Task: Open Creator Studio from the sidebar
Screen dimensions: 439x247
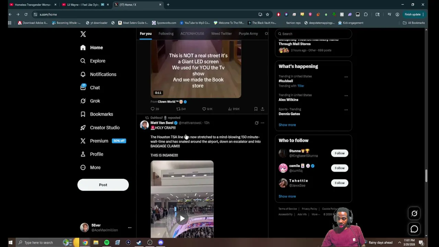Action: coord(100,128)
